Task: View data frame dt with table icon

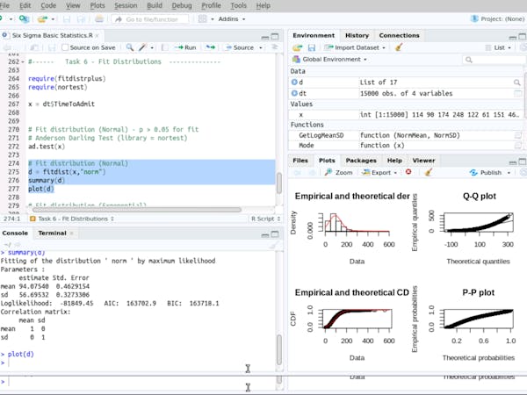Action: [x=518, y=93]
